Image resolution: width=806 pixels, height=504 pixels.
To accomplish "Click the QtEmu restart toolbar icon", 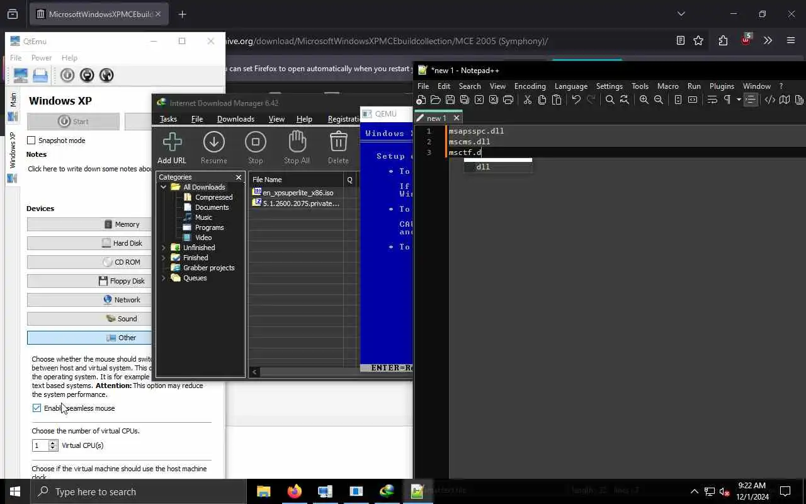I will pyautogui.click(x=106, y=75).
